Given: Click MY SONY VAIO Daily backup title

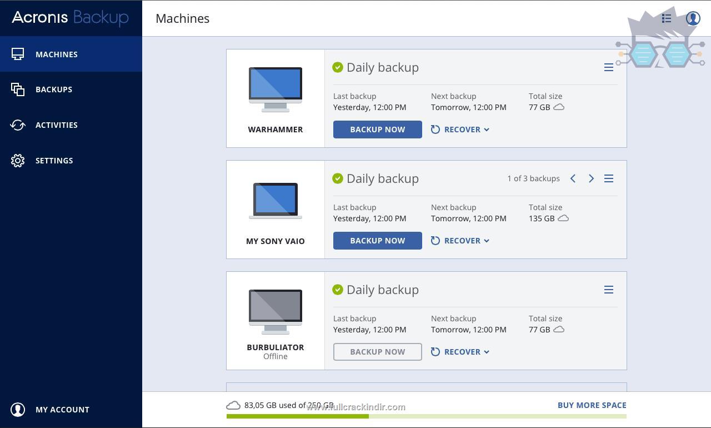Looking at the screenshot, I should pos(383,178).
